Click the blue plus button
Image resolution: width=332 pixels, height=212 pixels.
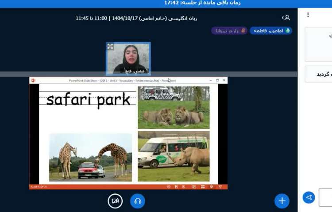coord(282,201)
